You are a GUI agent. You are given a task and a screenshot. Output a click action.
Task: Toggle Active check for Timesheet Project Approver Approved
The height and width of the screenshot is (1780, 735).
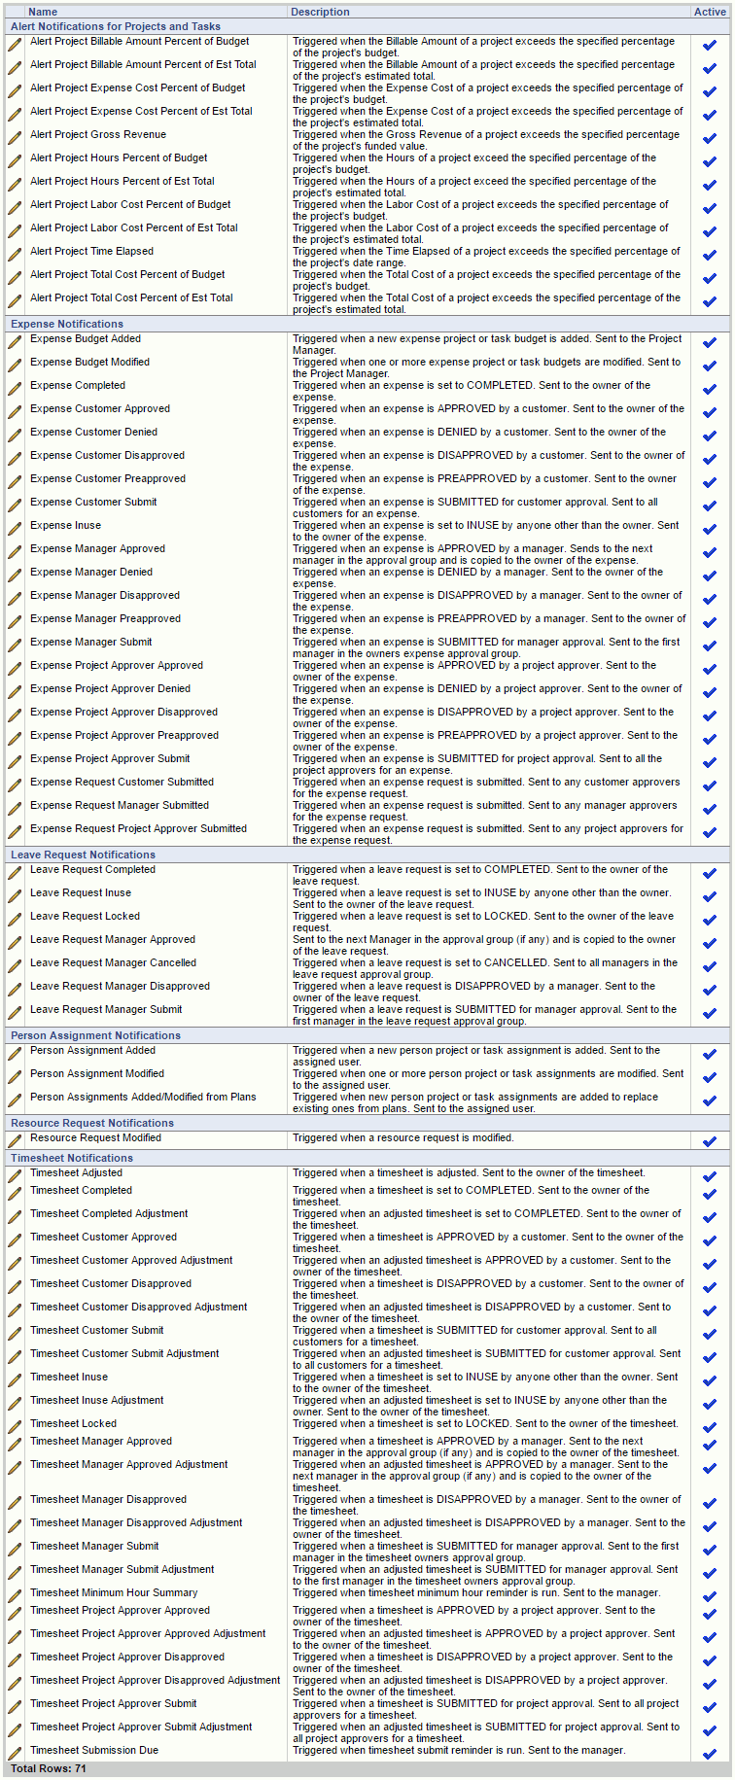coord(710,1614)
